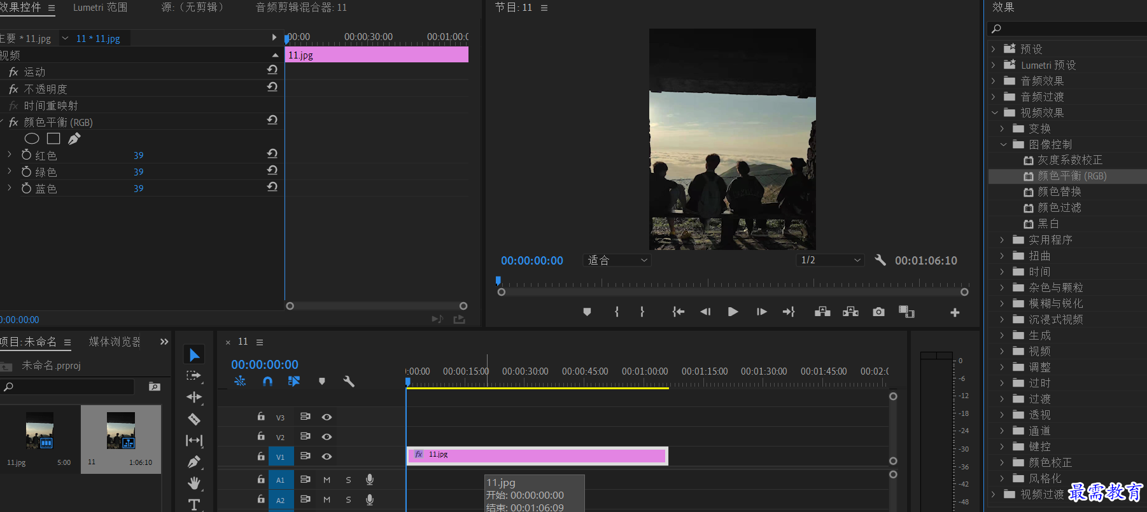This screenshot has height=512, width=1147.
Task: Open the 节目: 11 panel menu
Action: (544, 8)
